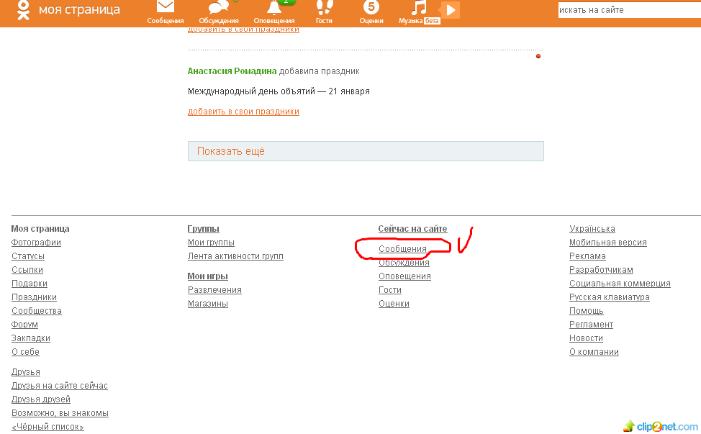This screenshot has width=701, height=434.
Task: Click Моя страница footer heading
Action: click(x=40, y=228)
